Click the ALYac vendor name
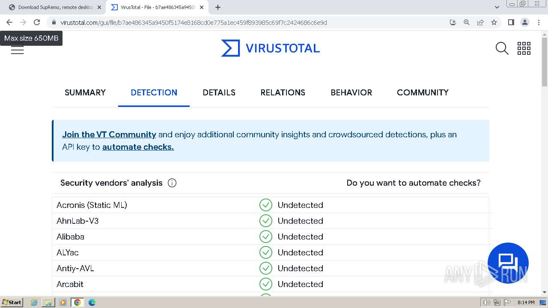Screen dimensions: 548x308 point(68,252)
